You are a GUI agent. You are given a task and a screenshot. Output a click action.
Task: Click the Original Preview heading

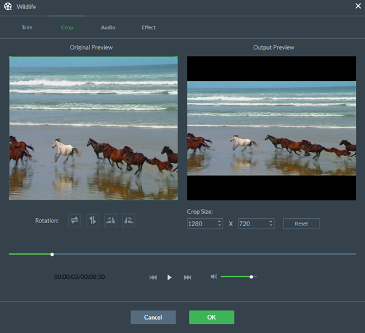(91, 47)
